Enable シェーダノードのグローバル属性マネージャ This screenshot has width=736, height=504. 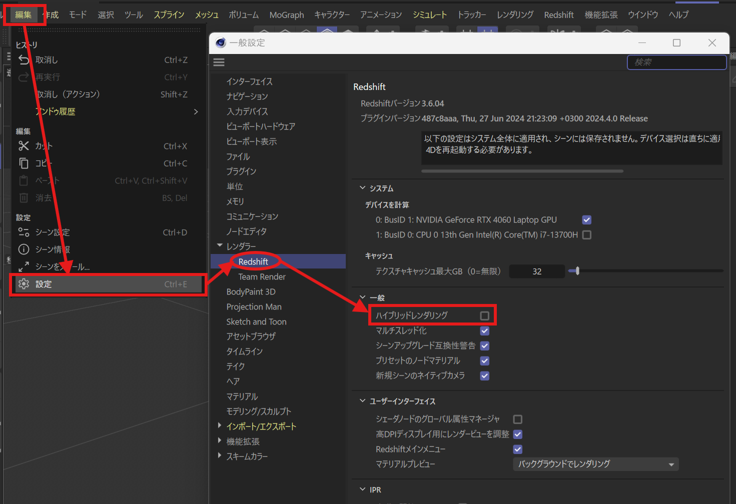(518, 419)
